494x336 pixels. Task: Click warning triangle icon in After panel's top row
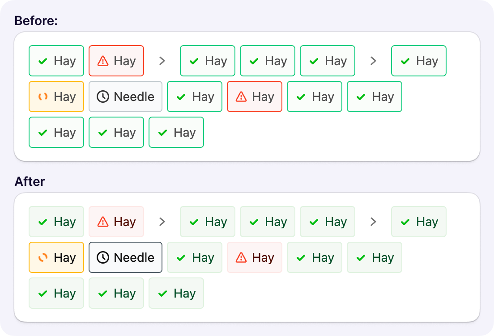pyautogui.click(x=103, y=222)
